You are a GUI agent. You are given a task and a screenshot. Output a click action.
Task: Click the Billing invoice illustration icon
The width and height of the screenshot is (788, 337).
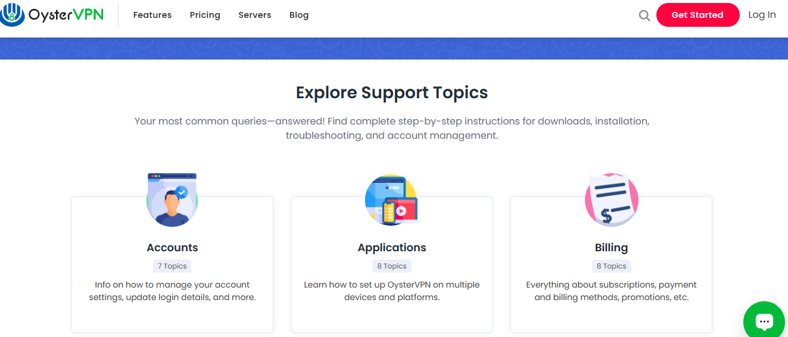pos(611,200)
